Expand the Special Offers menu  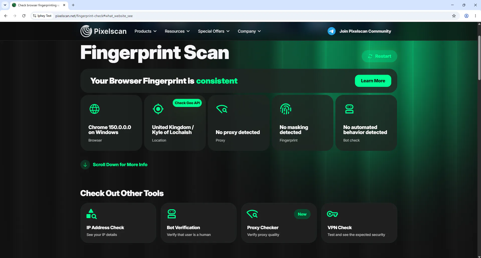pos(214,31)
